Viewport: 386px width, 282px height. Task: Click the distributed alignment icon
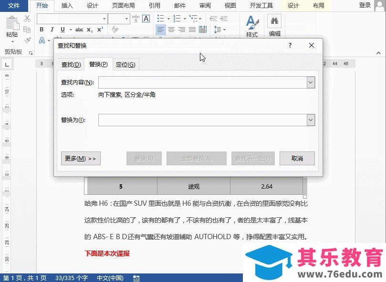pos(203,30)
